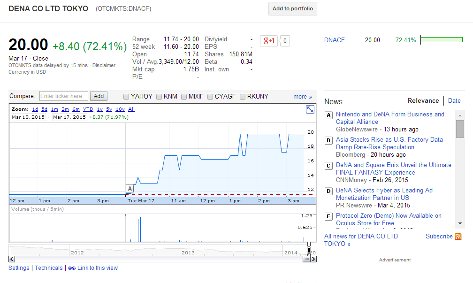
Task: Click the timeline scroll left arrow
Action: click(12, 259)
